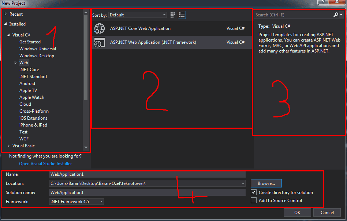The height and width of the screenshot is (221, 347).
Task: Select Visual C# category label
Action: (21, 35)
